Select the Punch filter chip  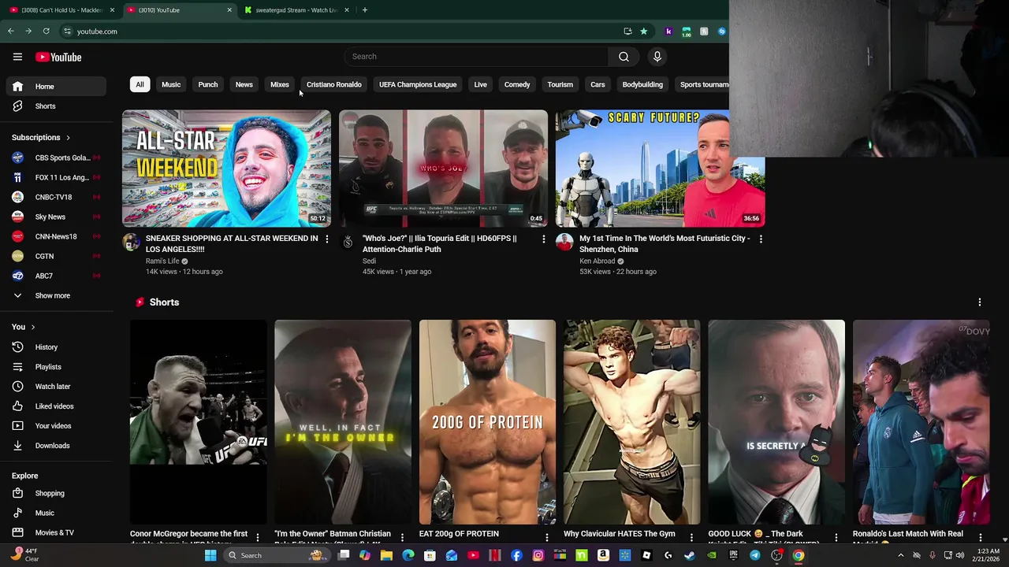click(x=208, y=84)
